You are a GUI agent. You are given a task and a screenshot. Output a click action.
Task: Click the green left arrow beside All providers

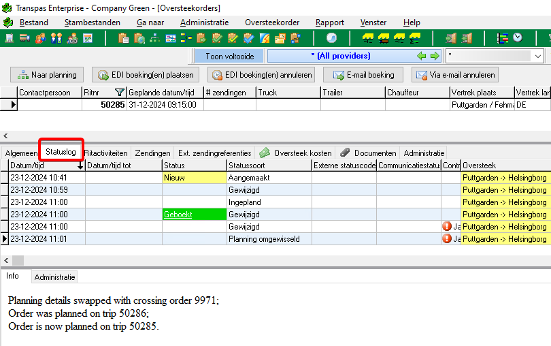[x=421, y=56]
